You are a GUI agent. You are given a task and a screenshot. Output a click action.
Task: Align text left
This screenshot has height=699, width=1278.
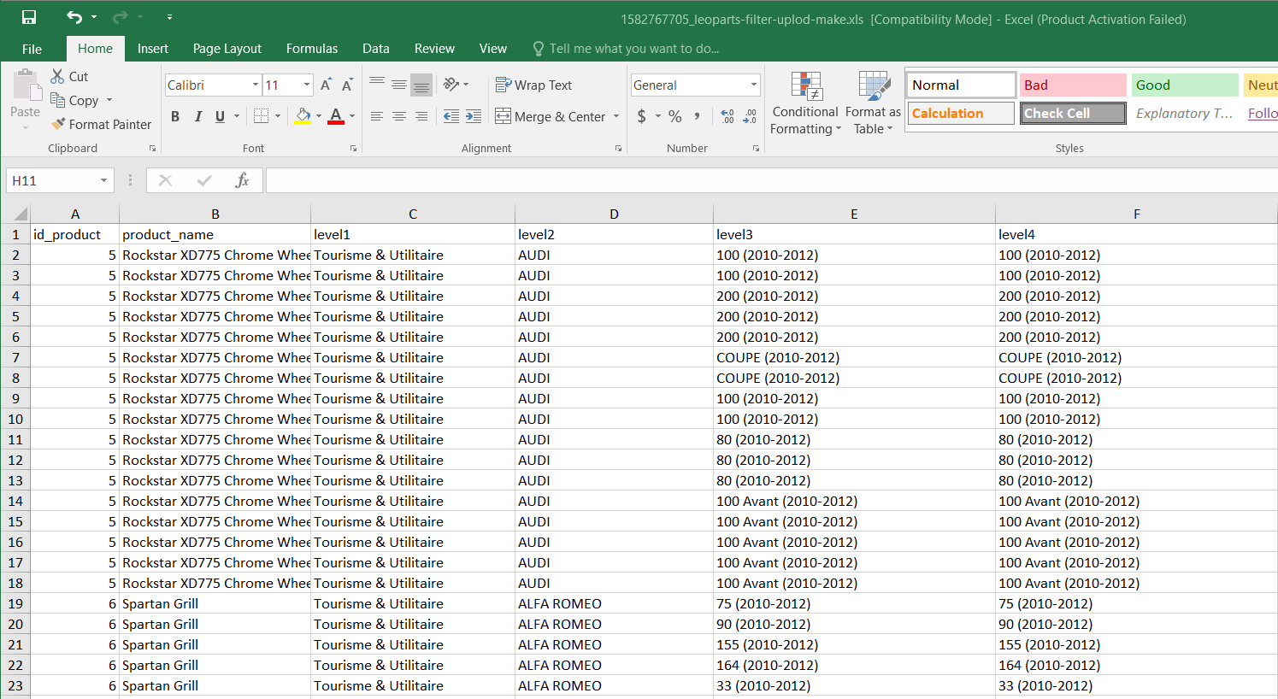pos(377,116)
